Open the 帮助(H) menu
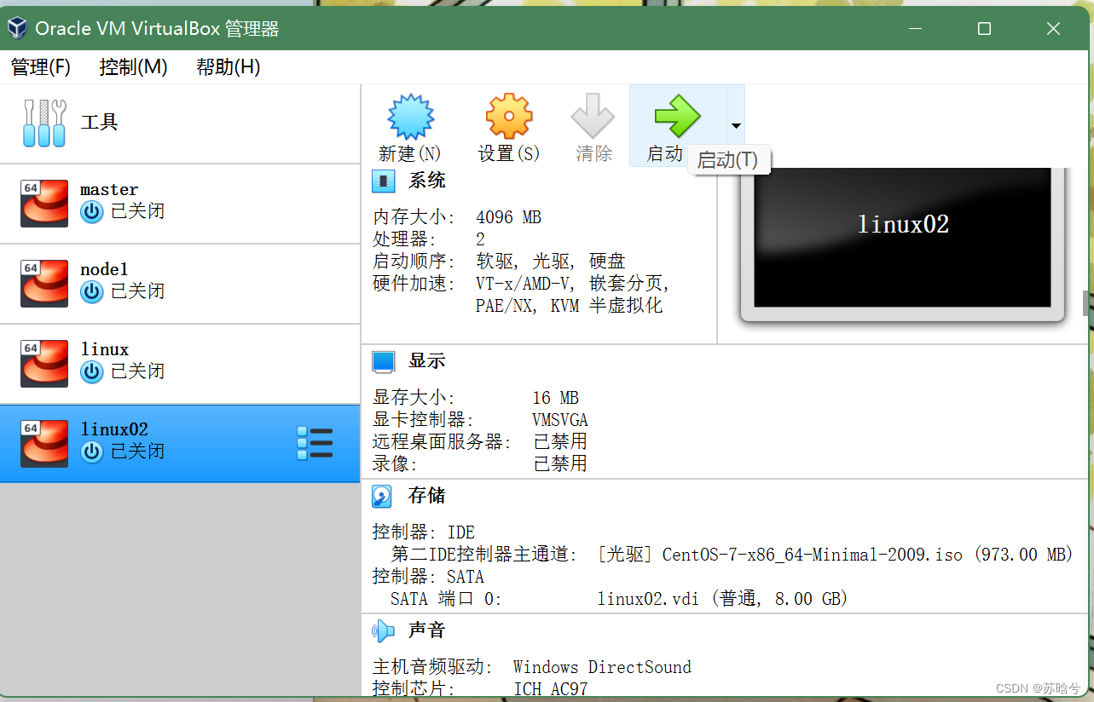Screen dimensions: 1094x702 (228, 66)
